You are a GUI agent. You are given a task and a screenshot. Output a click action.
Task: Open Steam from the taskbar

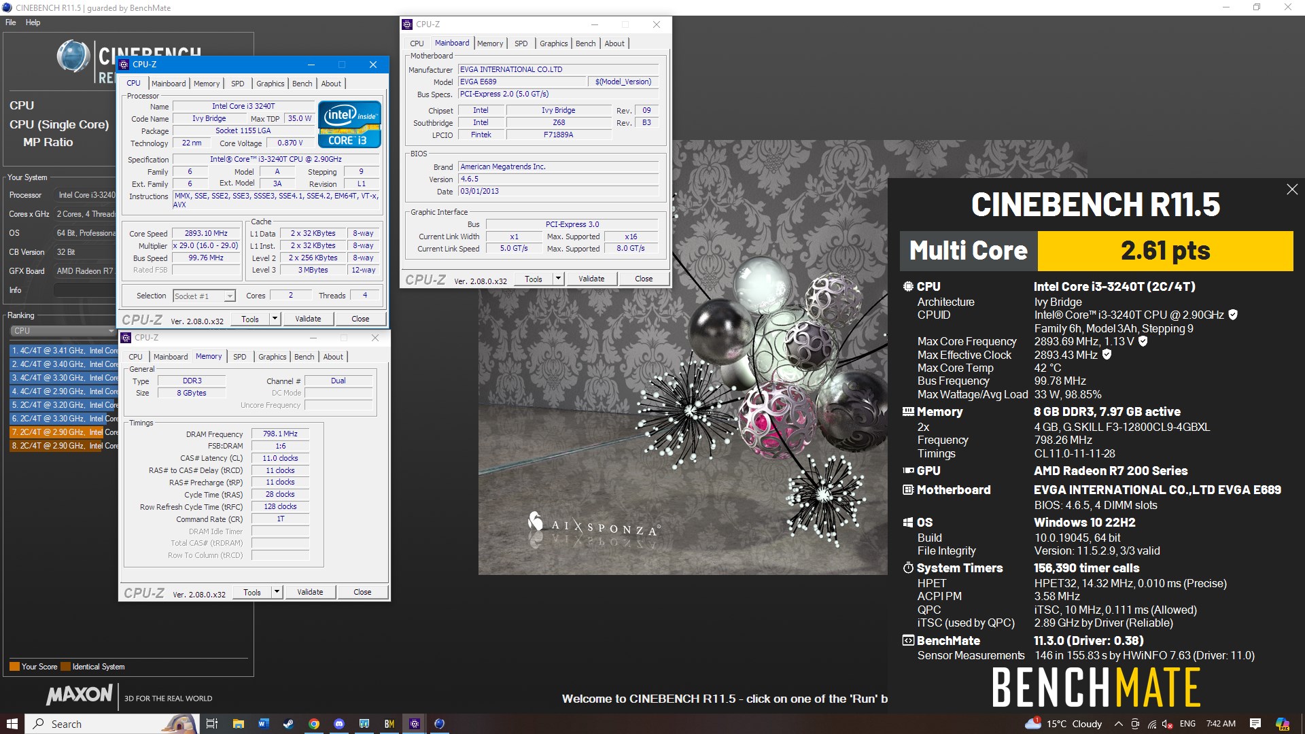[x=288, y=724]
